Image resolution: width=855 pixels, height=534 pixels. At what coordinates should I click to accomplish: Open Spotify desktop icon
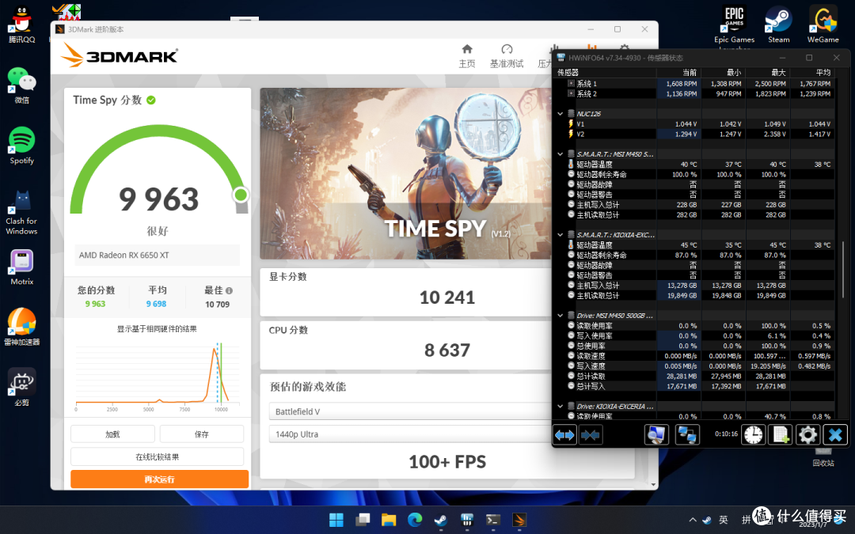pyautogui.click(x=22, y=146)
